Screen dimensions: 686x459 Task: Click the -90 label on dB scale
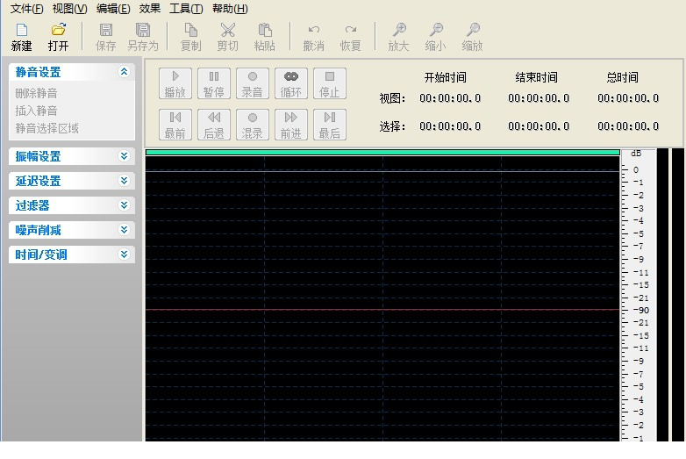(641, 310)
